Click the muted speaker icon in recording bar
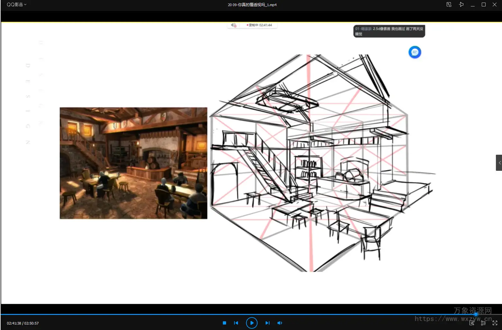Viewport: 502px width, 330px height. (x=233, y=25)
